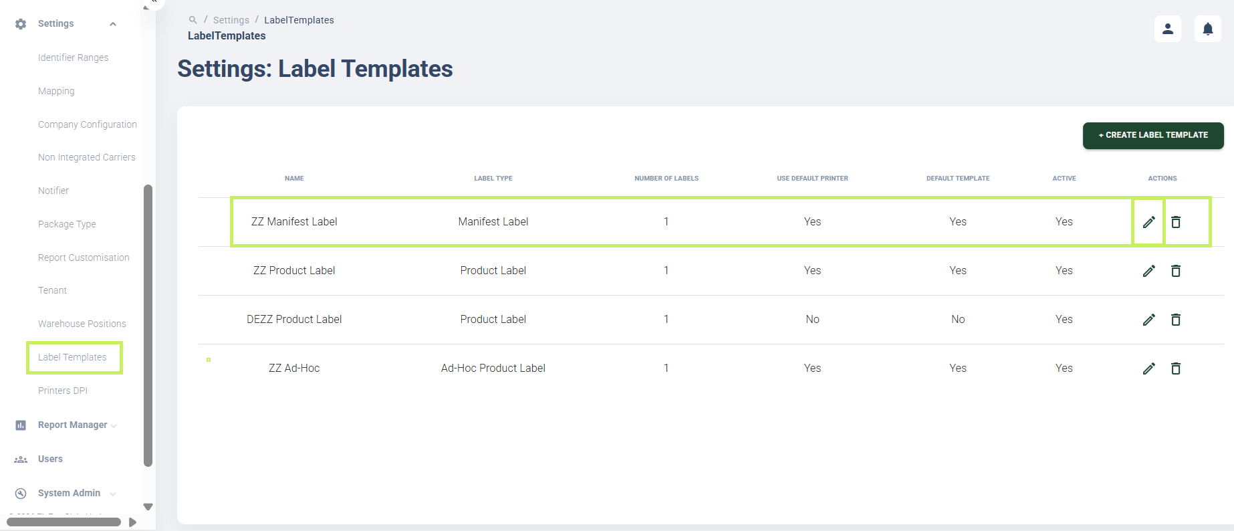Open the Users page

tap(50, 459)
